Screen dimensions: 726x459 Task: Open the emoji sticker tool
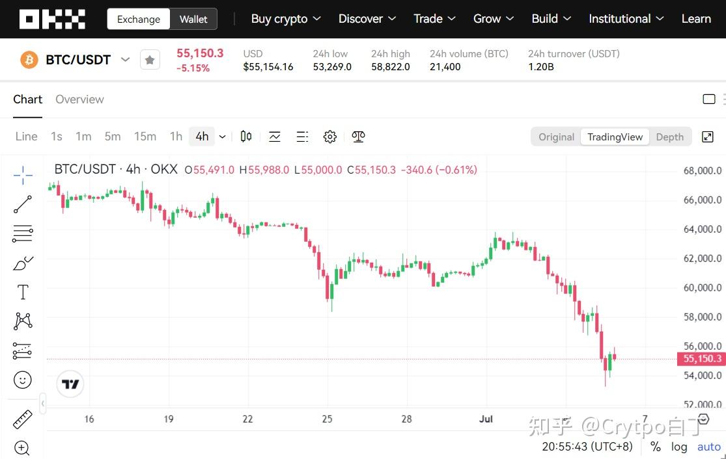pos(23,380)
